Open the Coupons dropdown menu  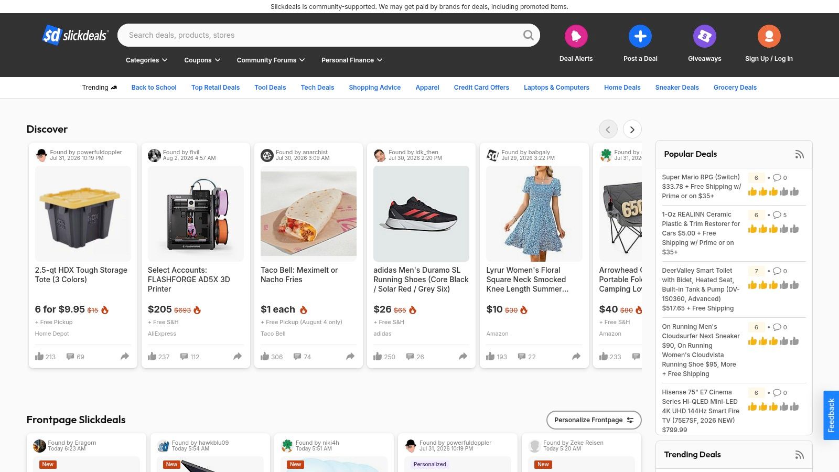(202, 60)
